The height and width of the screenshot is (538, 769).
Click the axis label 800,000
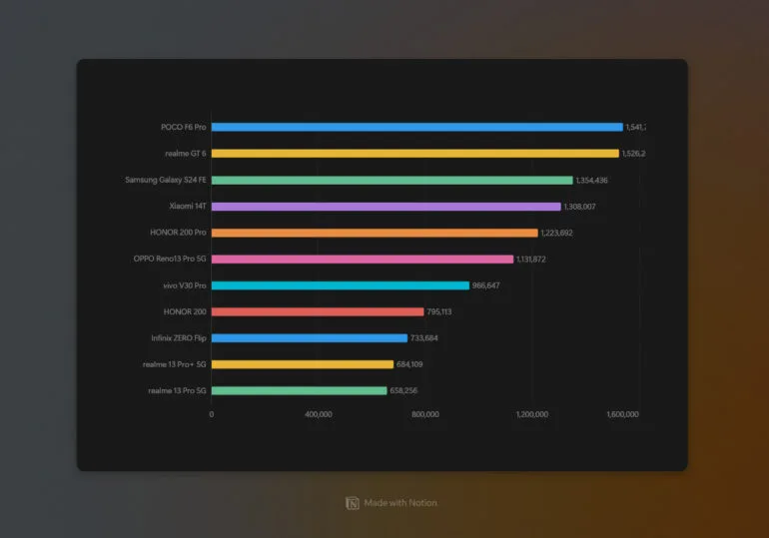pos(425,414)
